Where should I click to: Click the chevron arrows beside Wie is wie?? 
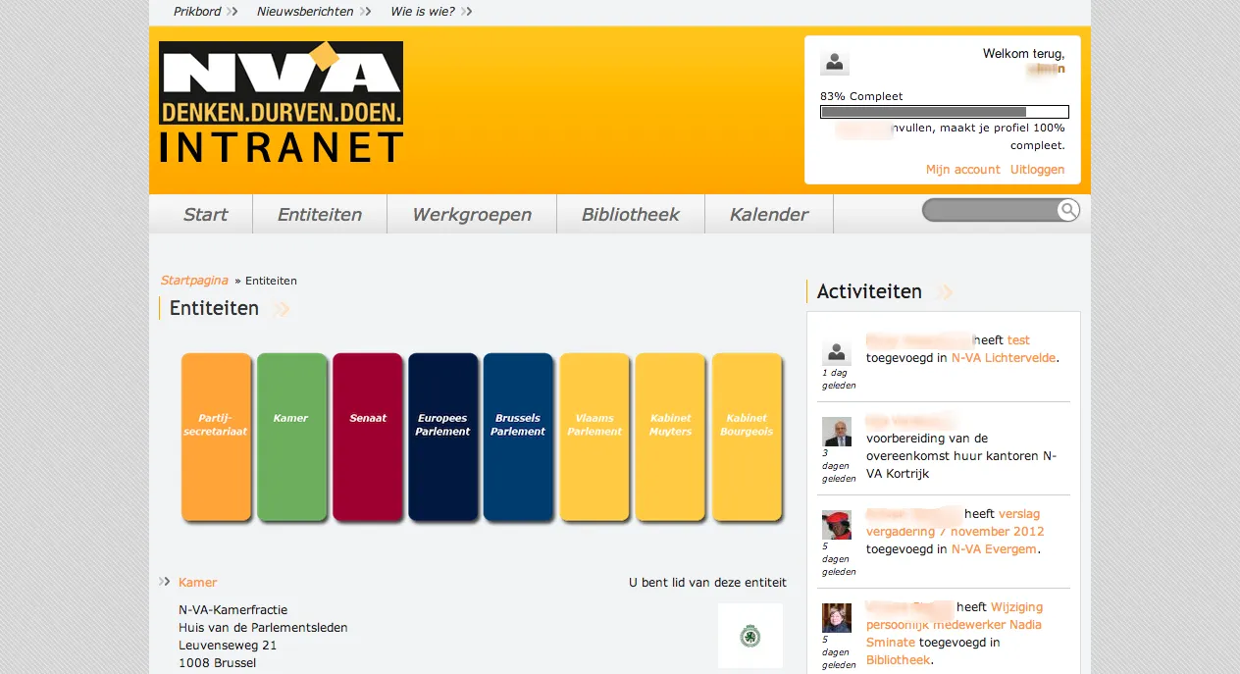pyautogui.click(x=466, y=12)
